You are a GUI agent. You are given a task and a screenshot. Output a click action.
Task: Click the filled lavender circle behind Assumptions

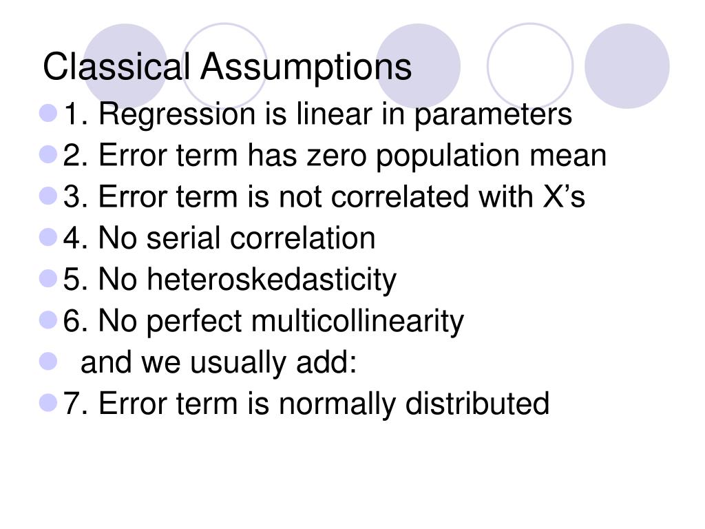pos(418,65)
